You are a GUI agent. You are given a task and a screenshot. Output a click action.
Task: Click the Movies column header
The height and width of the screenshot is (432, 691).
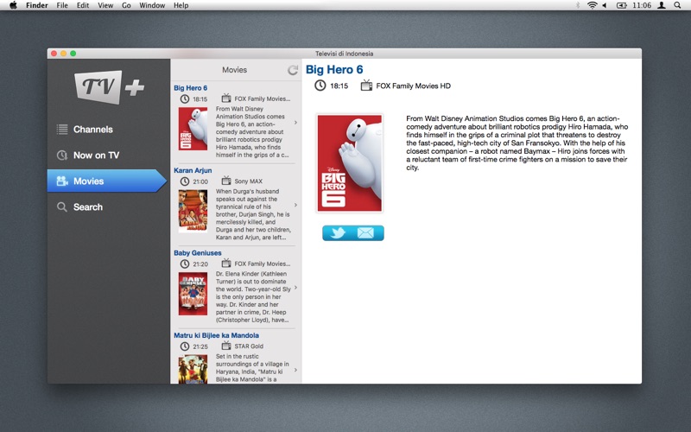coord(234,70)
